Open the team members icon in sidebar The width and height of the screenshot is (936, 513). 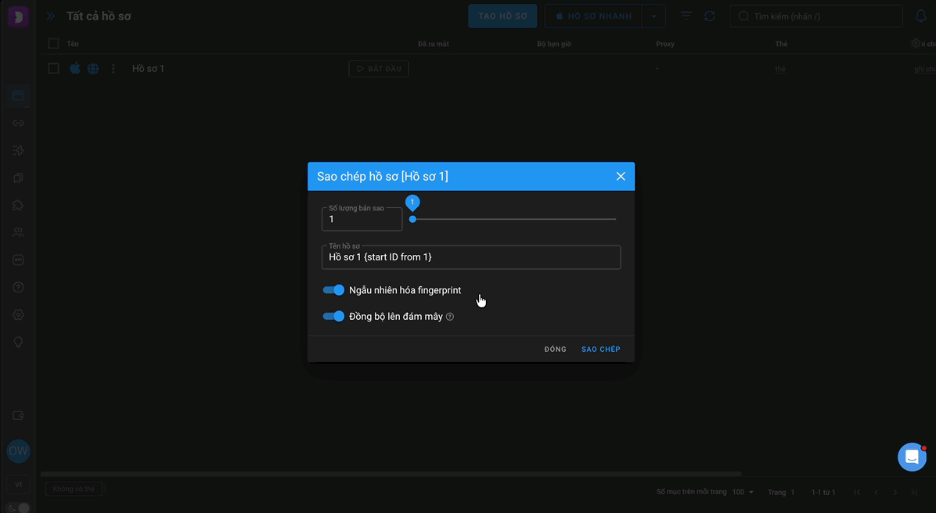coord(18,232)
